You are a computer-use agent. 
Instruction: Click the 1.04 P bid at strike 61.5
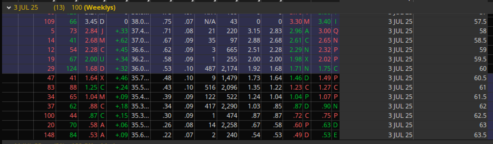pyautogui.click(x=297, y=97)
